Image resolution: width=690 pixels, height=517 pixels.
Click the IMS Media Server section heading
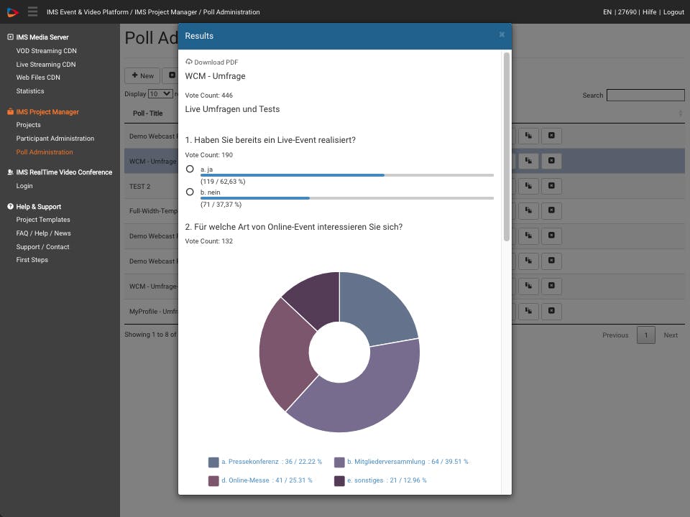tap(42, 37)
